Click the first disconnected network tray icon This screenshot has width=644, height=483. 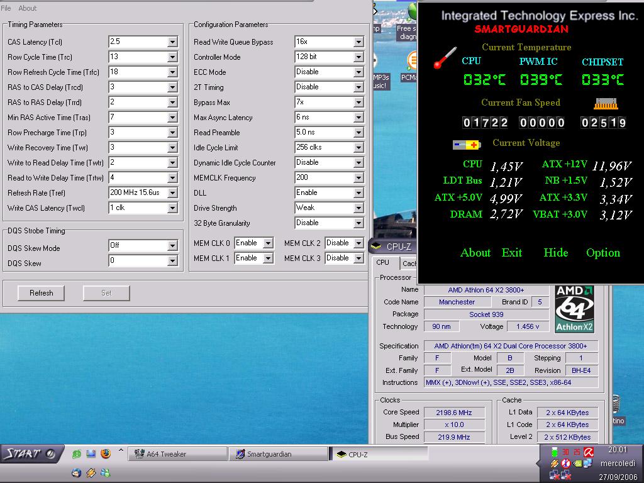pyautogui.click(x=555, y=475)
